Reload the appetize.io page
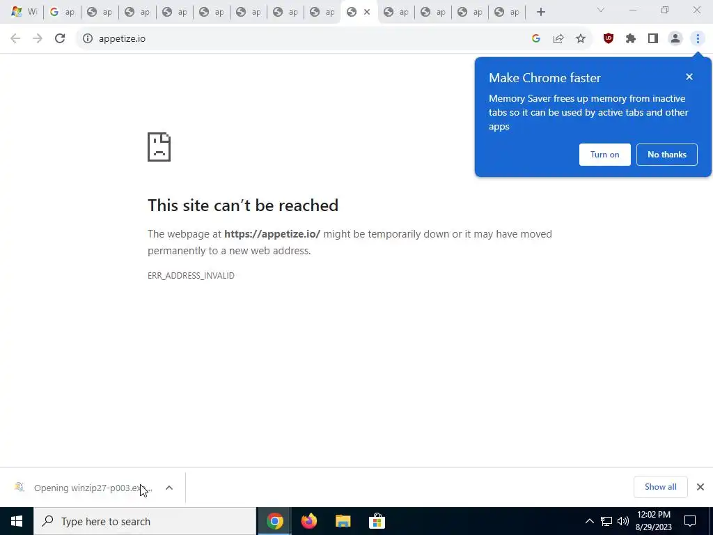 [60, 39]
